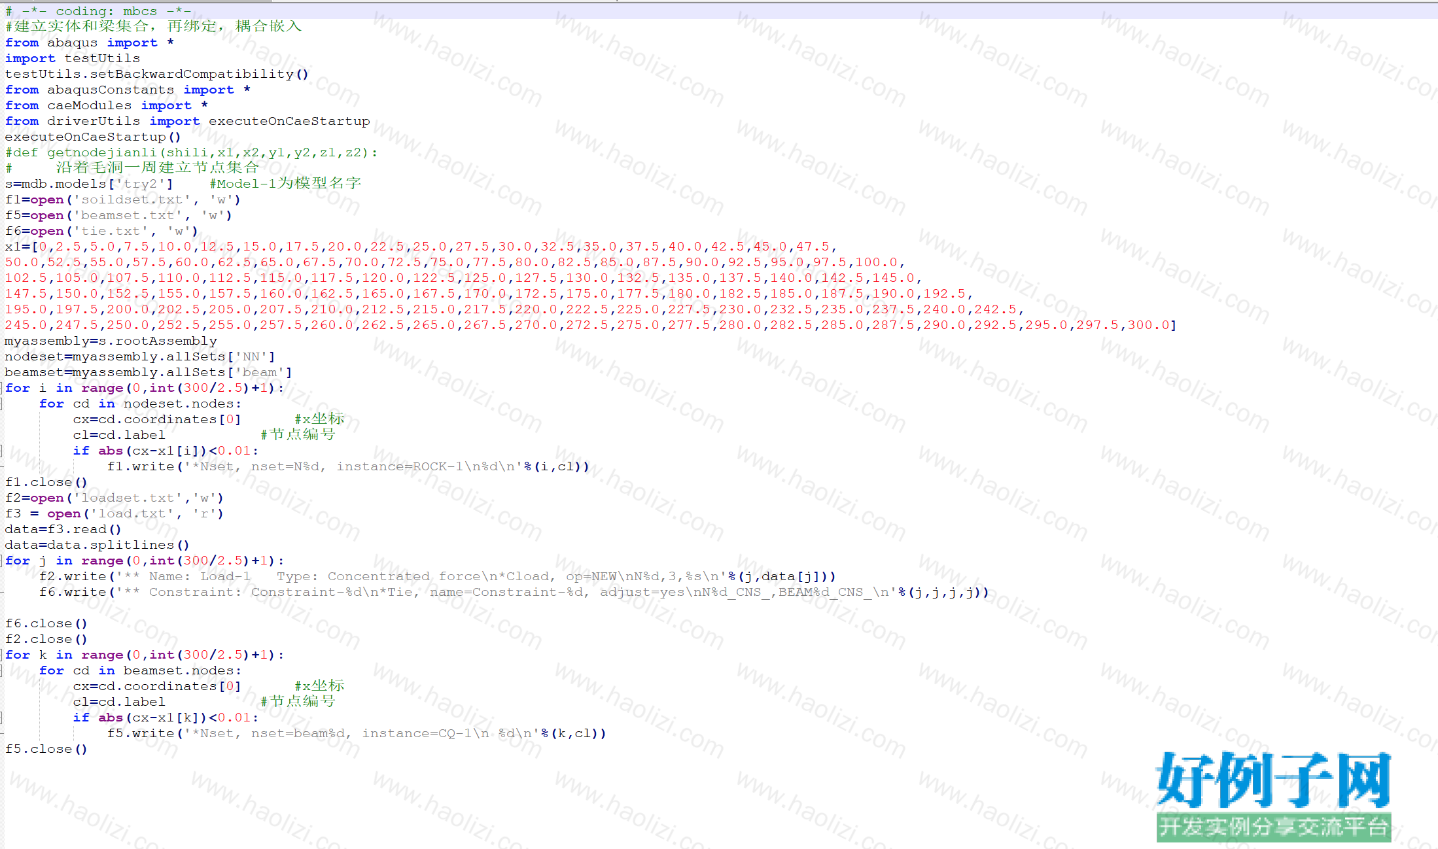Viewport: 1438px width, 849px height.
Task: Click the 'f1.close()' line
Action: 46,482
